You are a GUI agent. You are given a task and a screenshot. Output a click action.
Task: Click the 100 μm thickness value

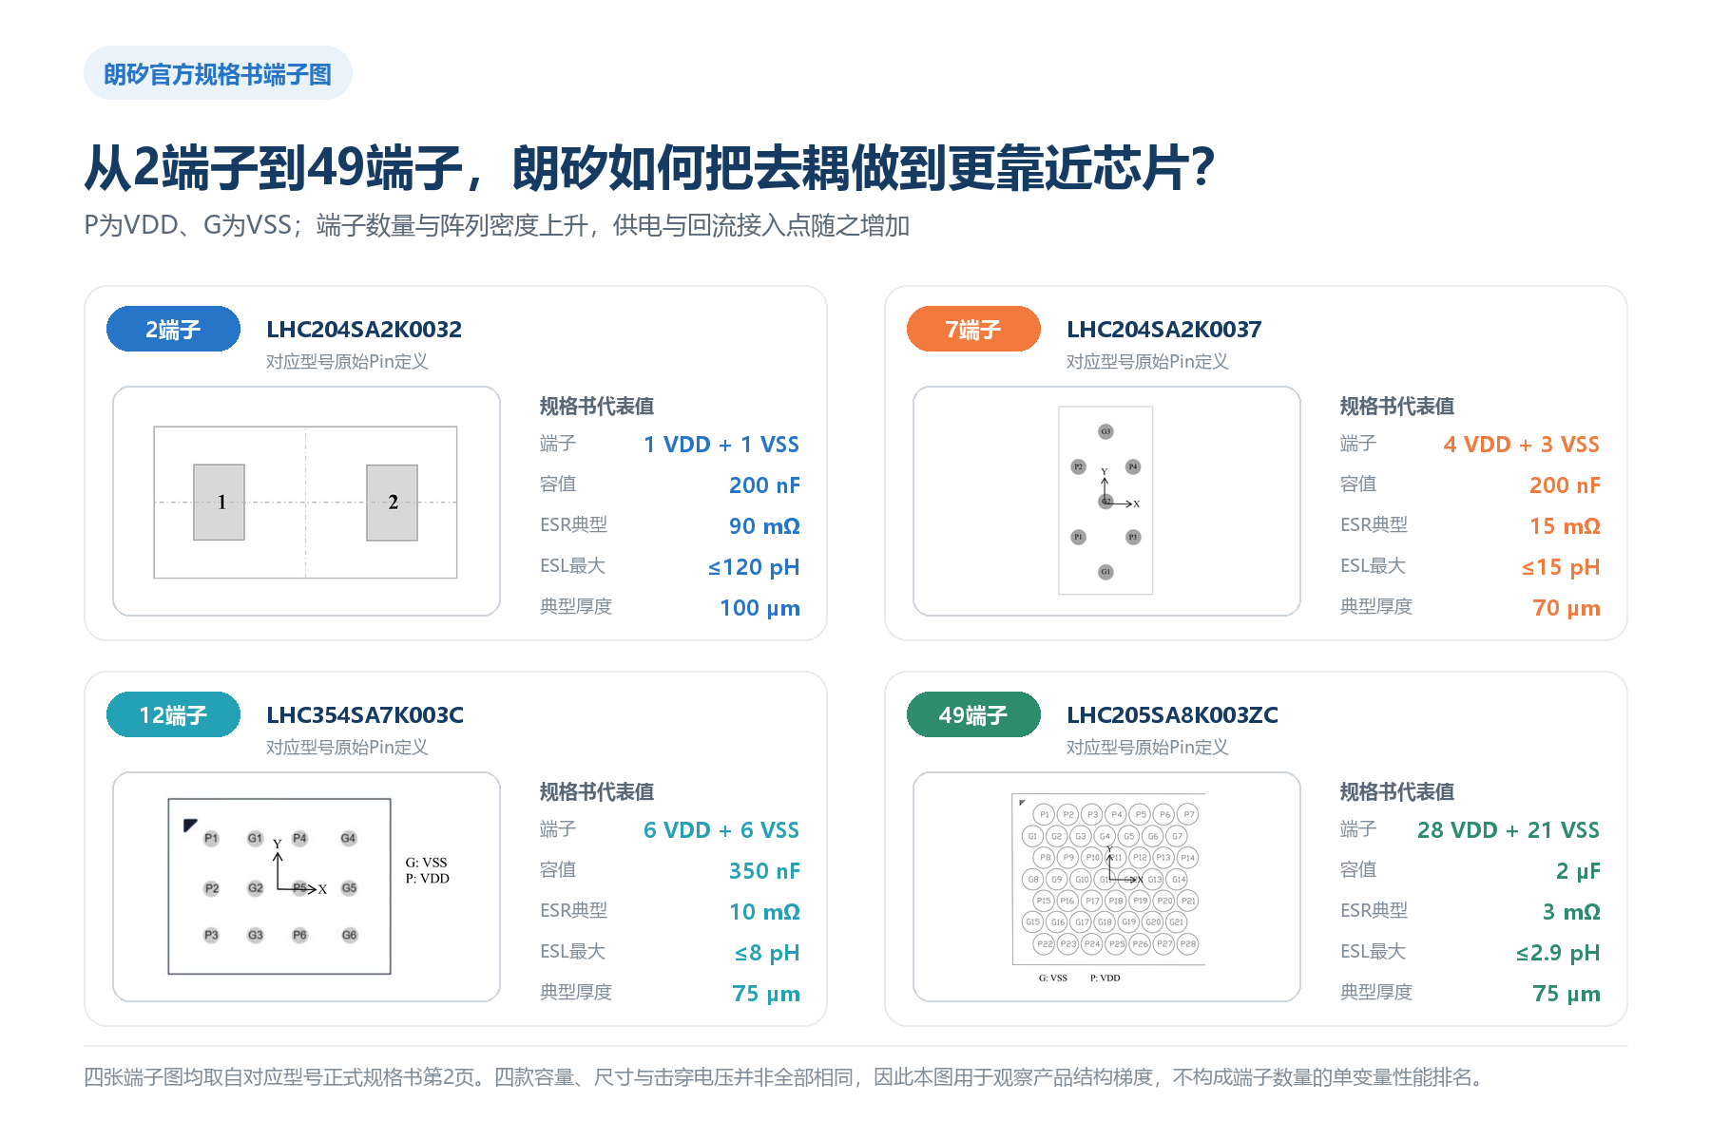click(x=759, y=608)
